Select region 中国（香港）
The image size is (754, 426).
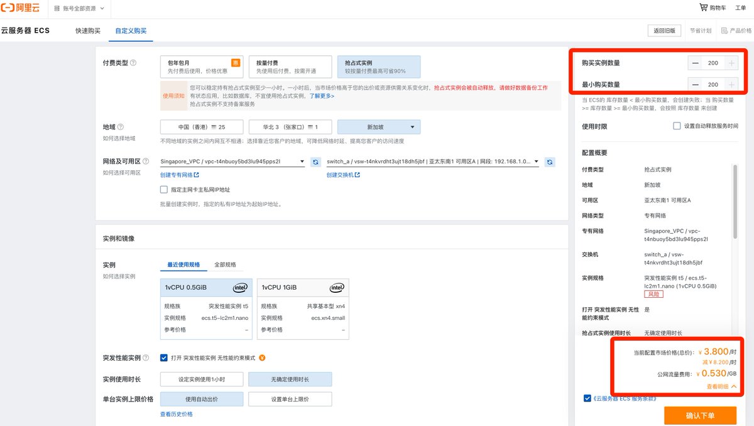[x=201, y=127]
